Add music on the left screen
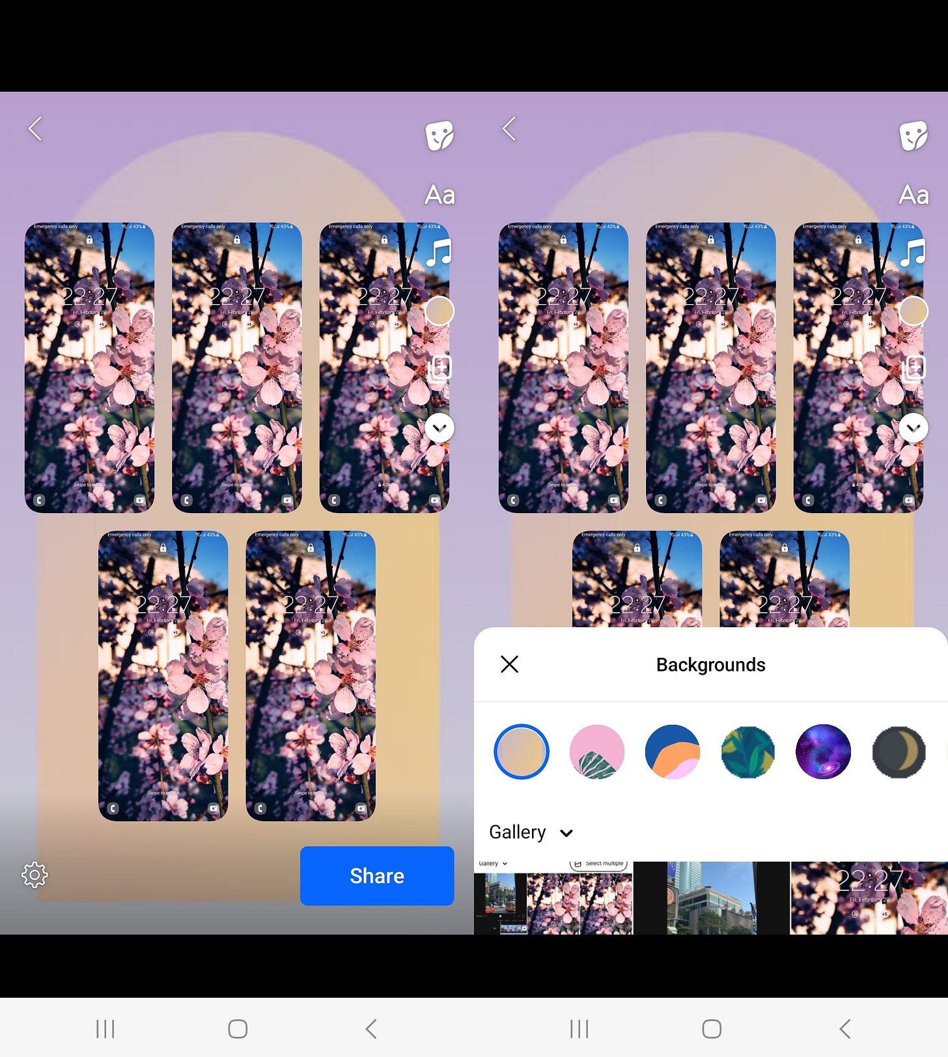The height and width of the screenshot is (1057, 948). 439,252
